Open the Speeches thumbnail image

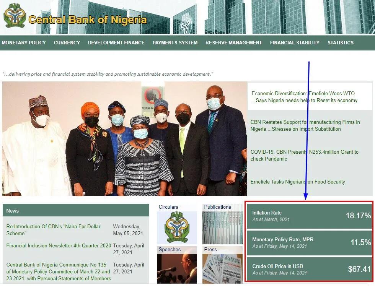[x=177, y=269]
